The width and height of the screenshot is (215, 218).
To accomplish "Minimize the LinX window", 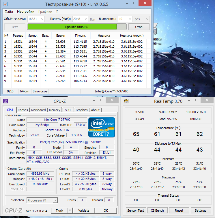I will (128, 3).
